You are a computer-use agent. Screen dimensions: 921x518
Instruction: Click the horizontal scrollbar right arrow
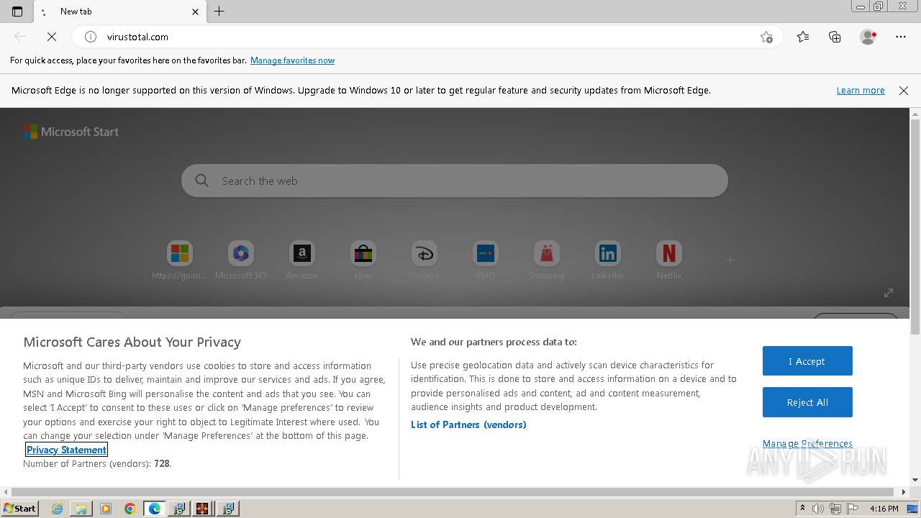pos(904,492)
